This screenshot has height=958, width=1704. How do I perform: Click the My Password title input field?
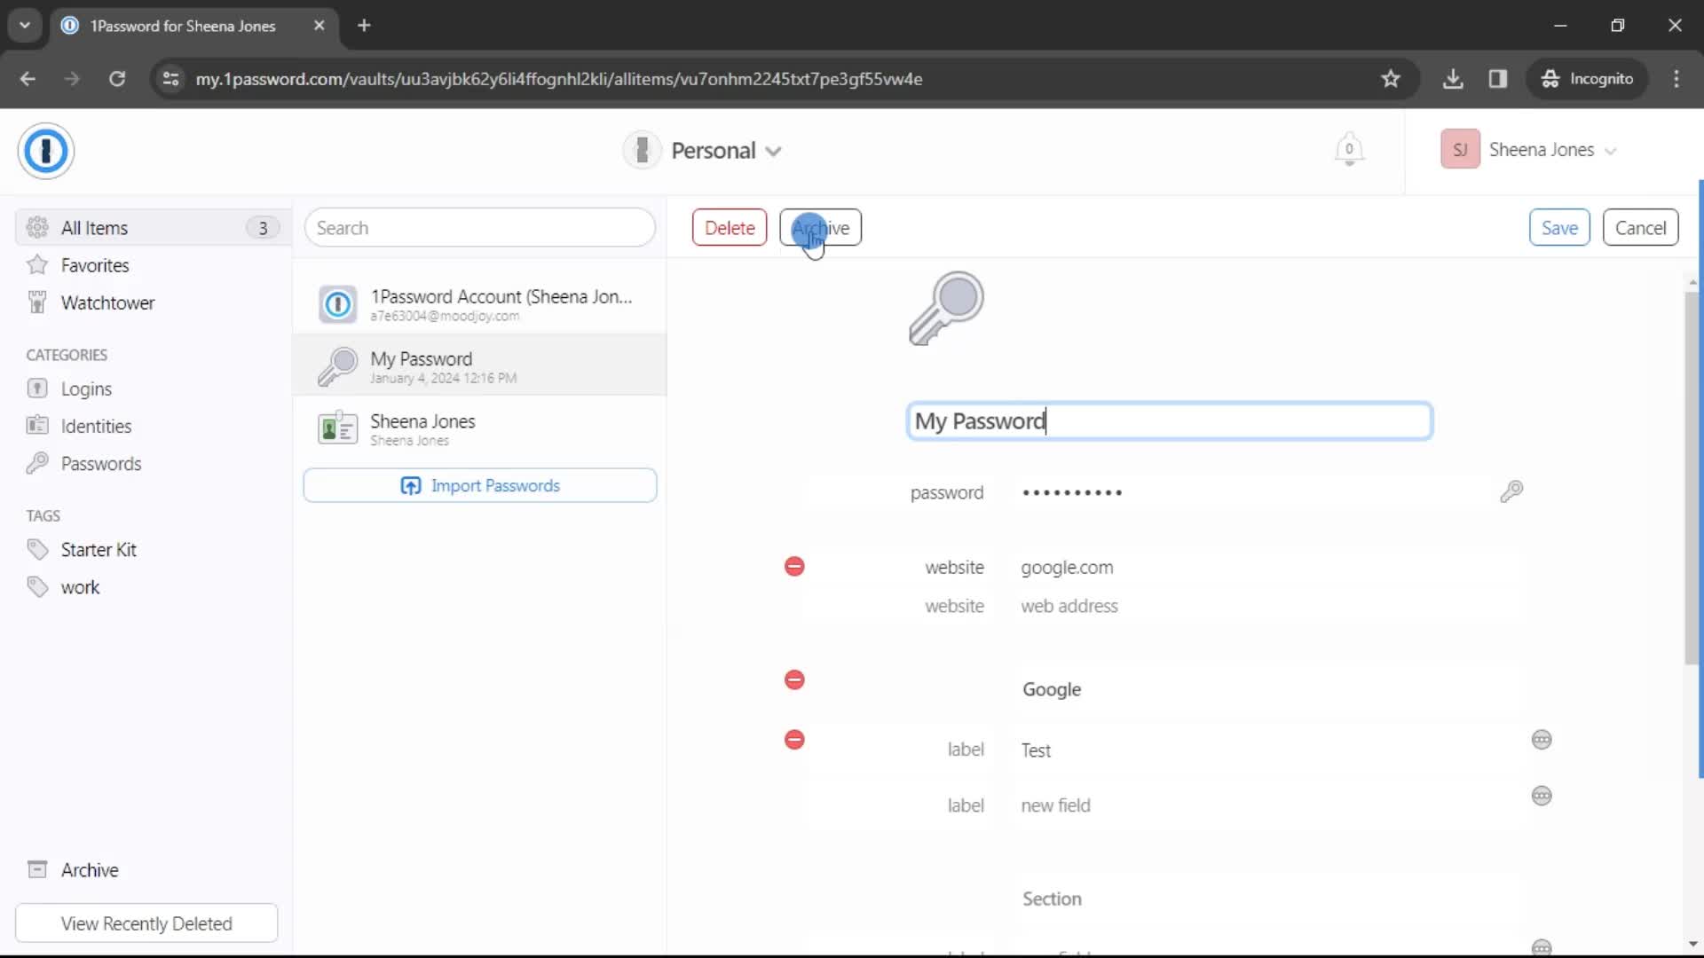[x=1169, y=421]
